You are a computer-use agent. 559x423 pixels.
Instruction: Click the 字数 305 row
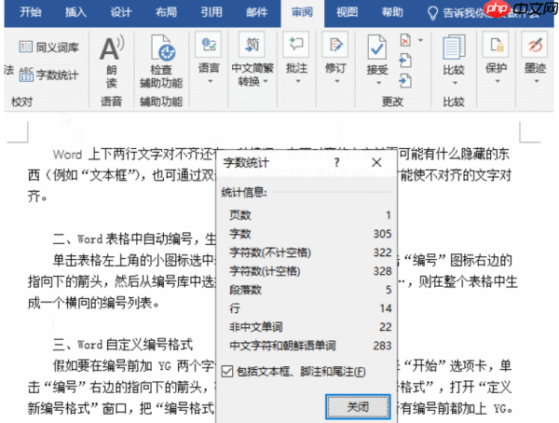click(x=310, y=234)
